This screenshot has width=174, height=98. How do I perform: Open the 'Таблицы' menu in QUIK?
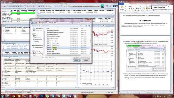(17, 4)
